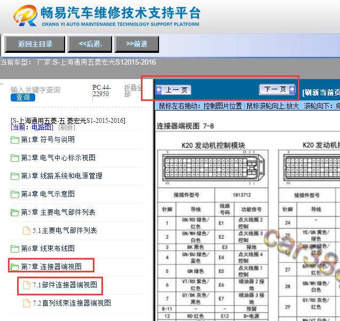Click folder icon beside 第3章
The image size is (340, 321).
pyautogui.click(x=15, y=176)
